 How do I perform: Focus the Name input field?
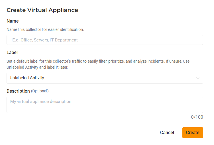[105, 40]
